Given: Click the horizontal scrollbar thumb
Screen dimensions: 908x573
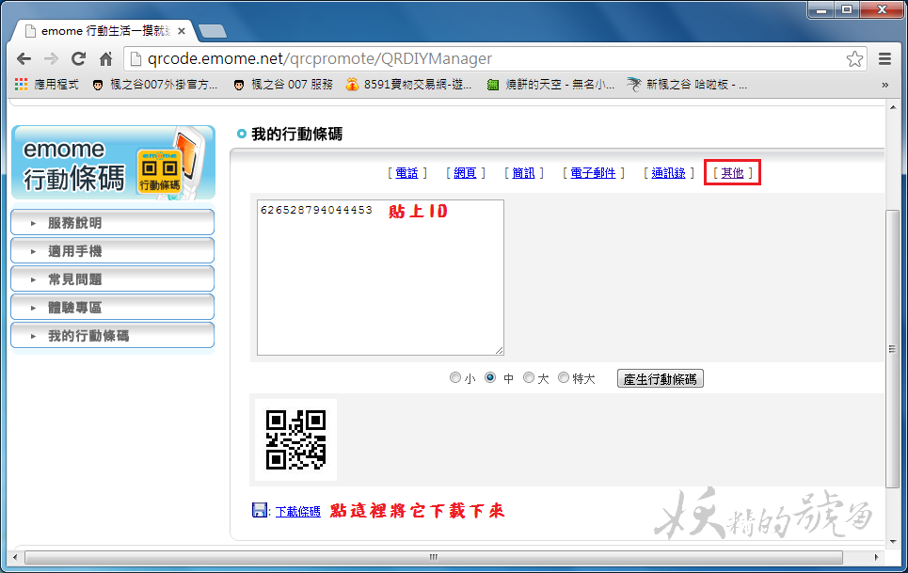Looking at the screenshot, I should 433,557.
